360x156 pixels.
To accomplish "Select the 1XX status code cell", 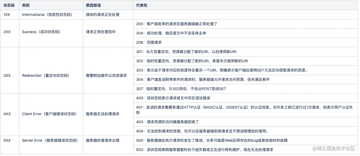I will [x=10, y=15].
